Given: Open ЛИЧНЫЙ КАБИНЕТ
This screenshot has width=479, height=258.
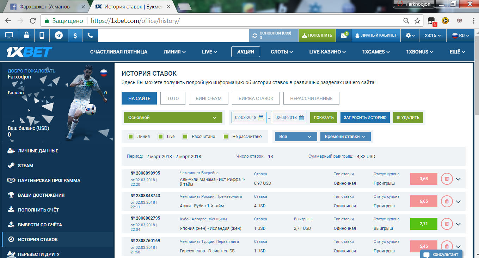Looking at the screenshot, I should click(x=376, y=35).
